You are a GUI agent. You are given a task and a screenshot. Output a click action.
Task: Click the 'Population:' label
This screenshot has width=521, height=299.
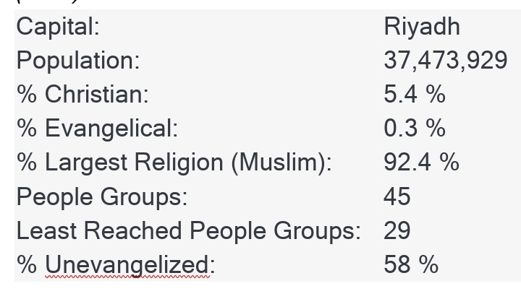[x=77, y=61]
